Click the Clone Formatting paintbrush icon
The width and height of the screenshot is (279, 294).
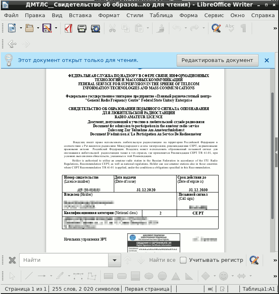coord(160,28)
